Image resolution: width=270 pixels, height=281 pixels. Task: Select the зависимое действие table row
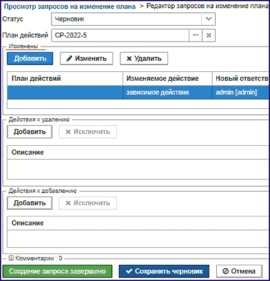[138, 93]
